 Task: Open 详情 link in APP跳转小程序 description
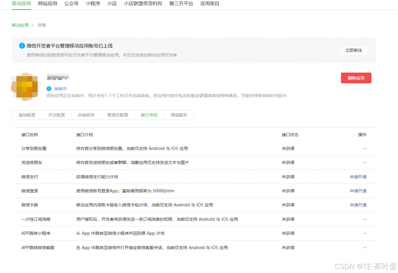[x=161, y=233]
